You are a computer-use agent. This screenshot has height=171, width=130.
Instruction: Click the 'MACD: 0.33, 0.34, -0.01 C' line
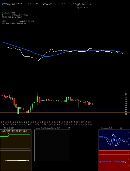click(x=12, y=17)
